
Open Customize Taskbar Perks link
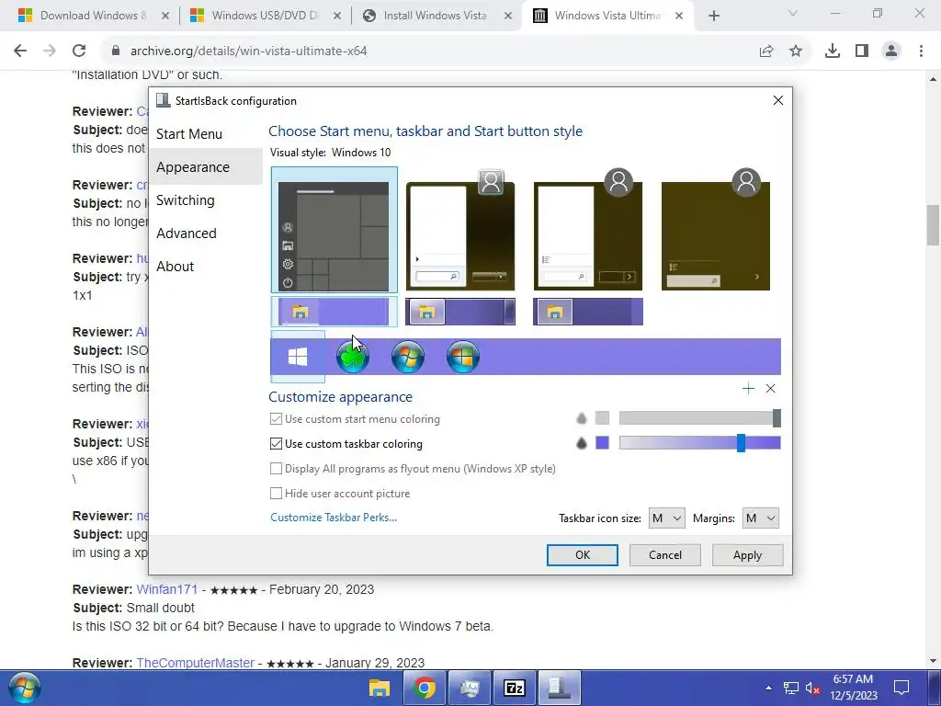[334, 517]
